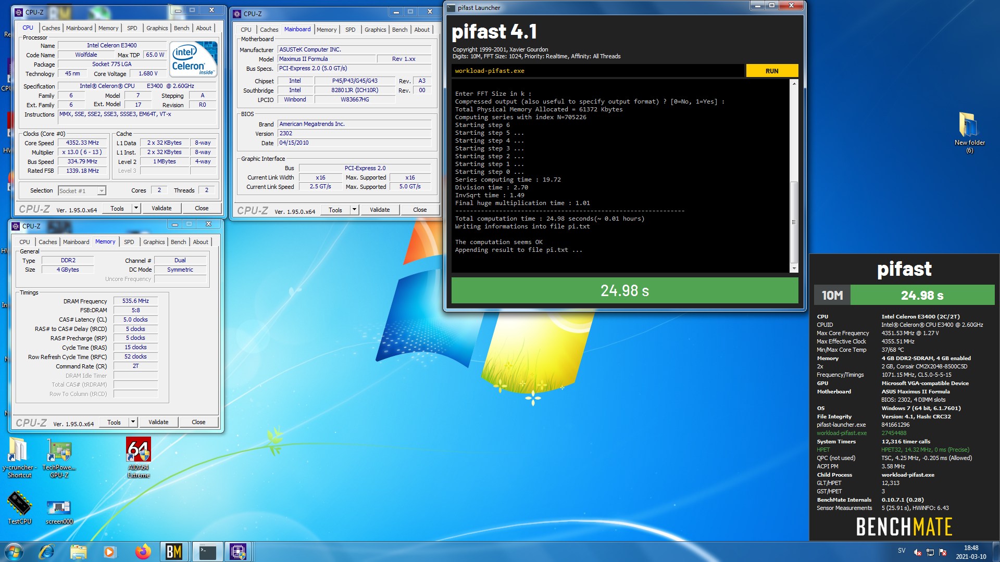
Task: Open Windows Explorer from taskbar
Action: point(78,552)
